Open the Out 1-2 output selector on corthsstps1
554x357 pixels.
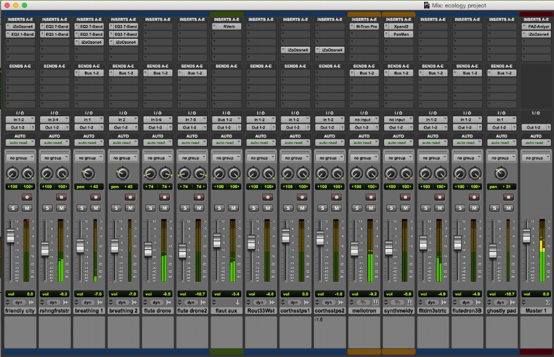(x=293, y=127)
